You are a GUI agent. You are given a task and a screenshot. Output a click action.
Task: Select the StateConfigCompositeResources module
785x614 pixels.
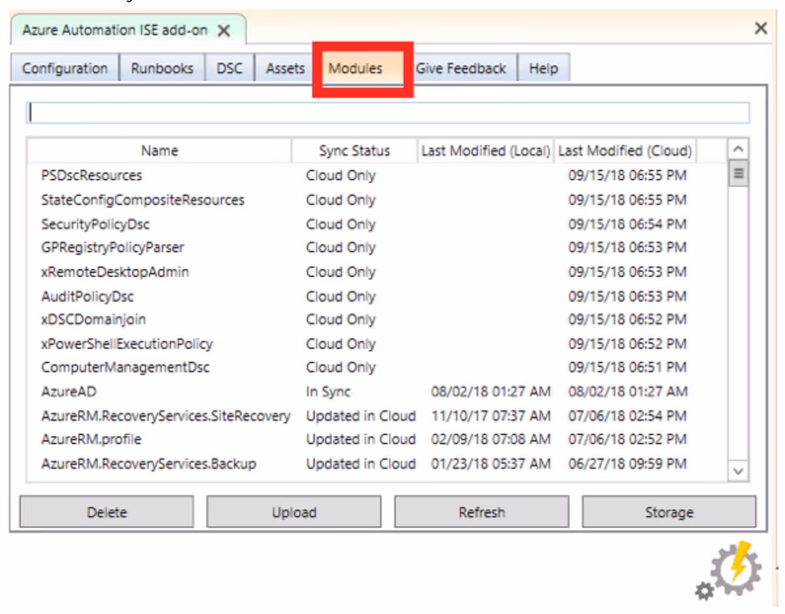(377, 200)
